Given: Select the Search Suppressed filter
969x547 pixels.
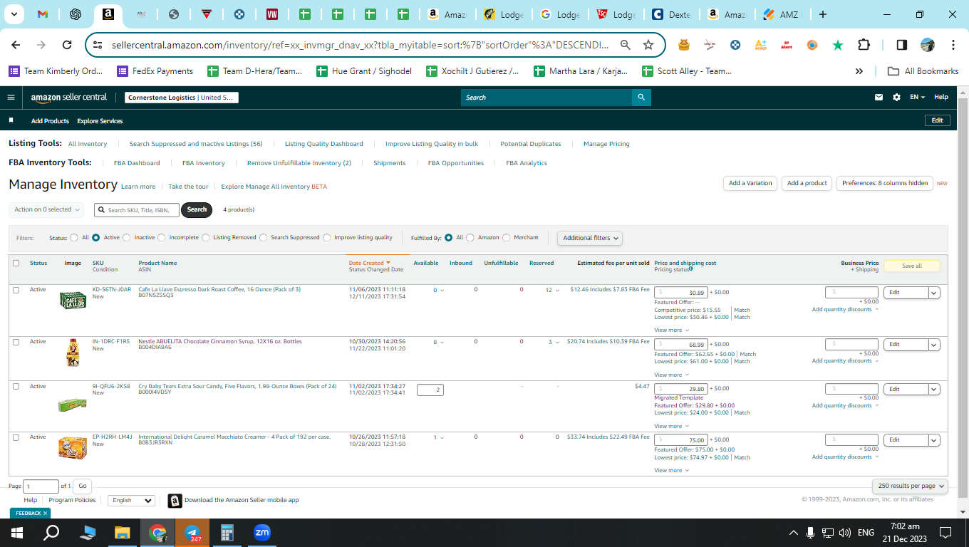Looking at the screenshot, I should click(x=264, y=238).
